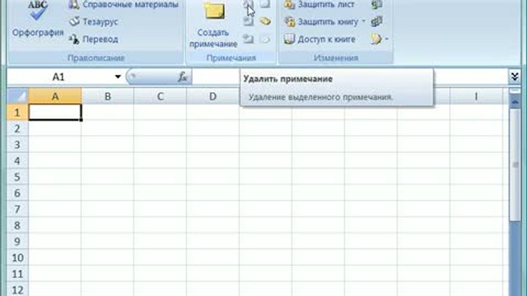Select cell A8

[55, 225]
